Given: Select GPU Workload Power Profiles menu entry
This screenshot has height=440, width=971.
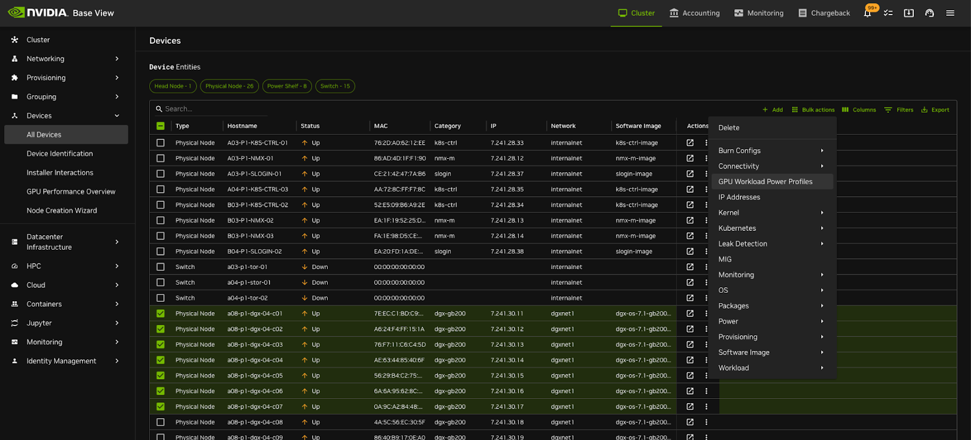Looking at the screenshot, I should (765, 182).
